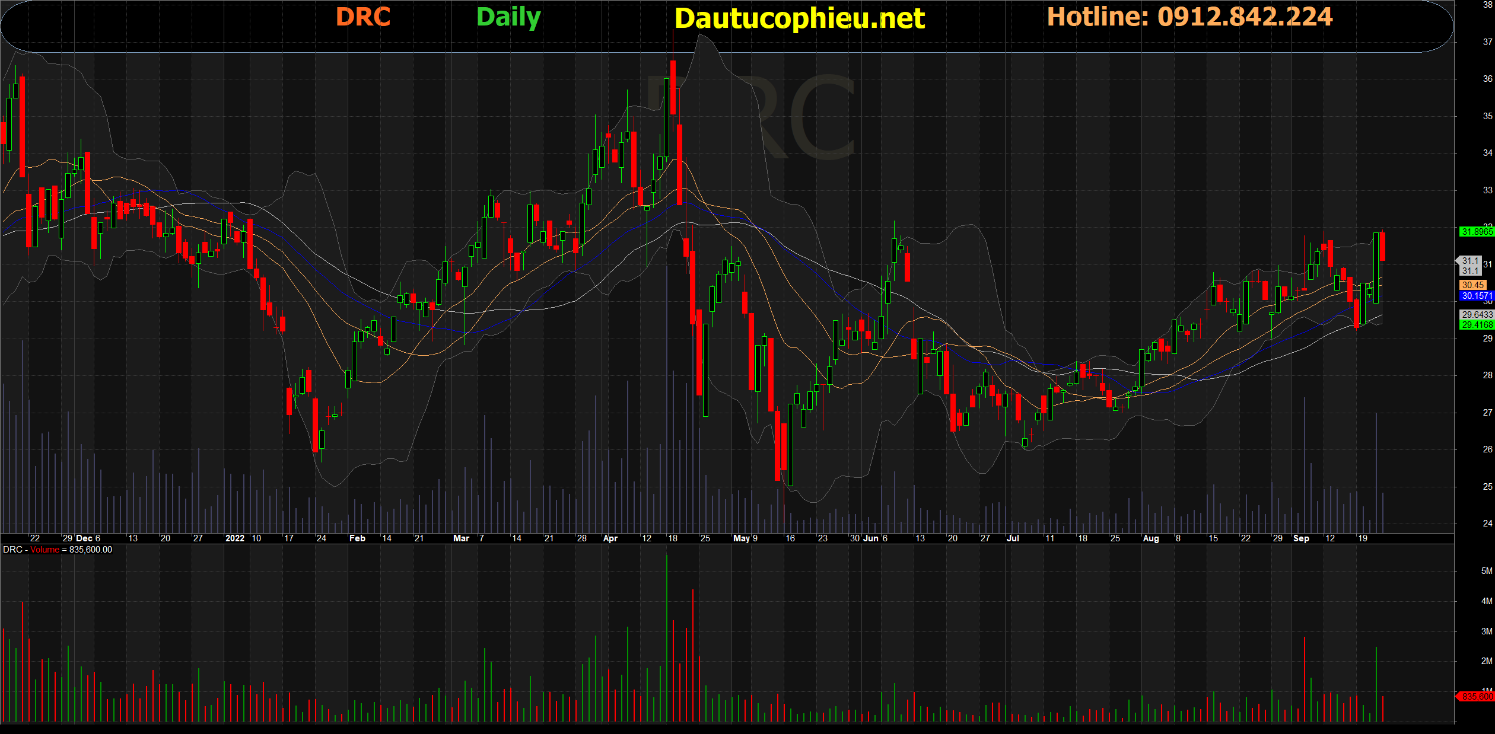Click the 'DRC - Volume = 835,600.00' pane label

[x=58, y=550]
